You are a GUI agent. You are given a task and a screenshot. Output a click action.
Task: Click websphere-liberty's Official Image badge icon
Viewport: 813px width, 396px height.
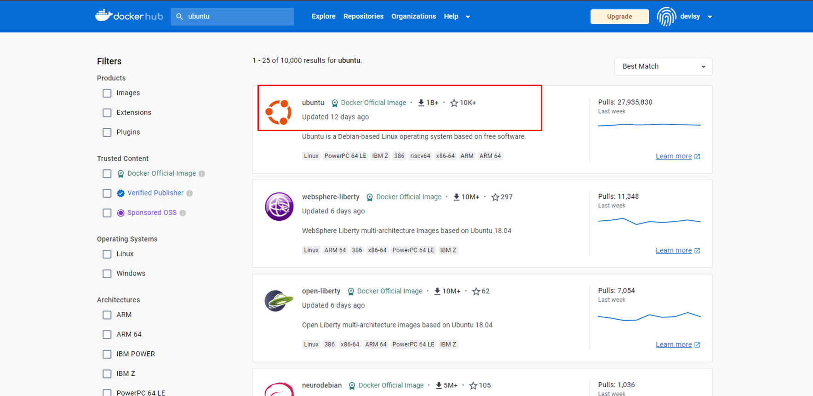click(x=370, y=197)
